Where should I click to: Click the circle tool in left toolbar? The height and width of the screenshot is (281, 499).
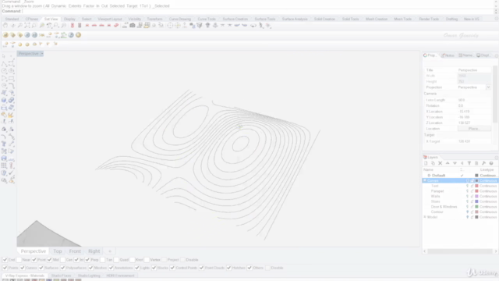click(x=4, y=71)
